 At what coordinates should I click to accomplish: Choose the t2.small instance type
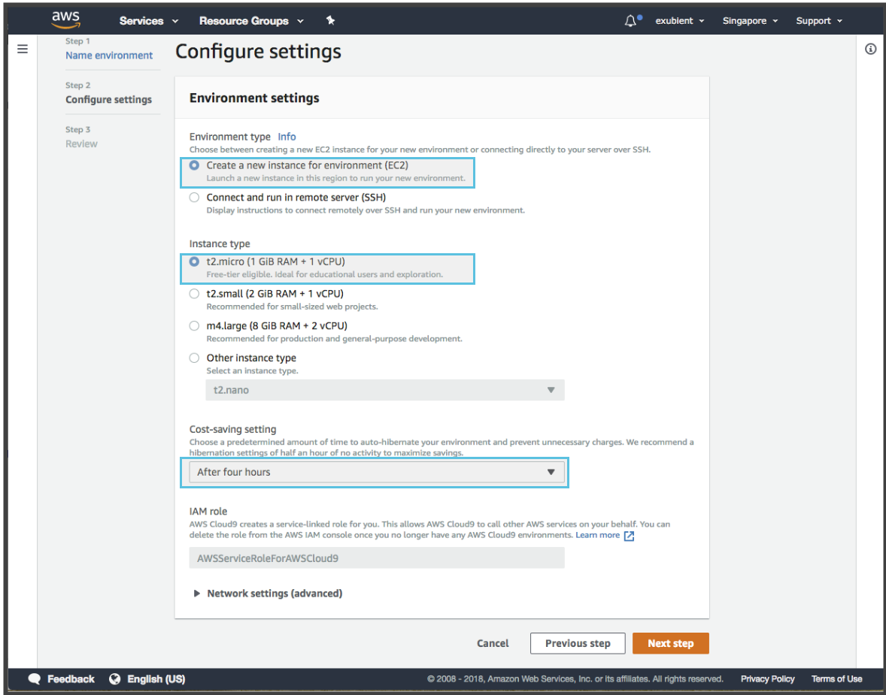194,294
